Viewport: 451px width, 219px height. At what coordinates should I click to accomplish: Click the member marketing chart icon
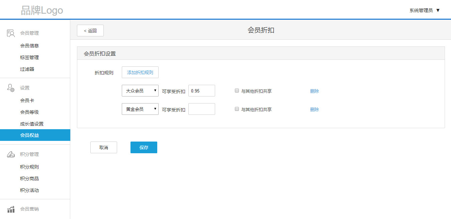click(10, 209)
